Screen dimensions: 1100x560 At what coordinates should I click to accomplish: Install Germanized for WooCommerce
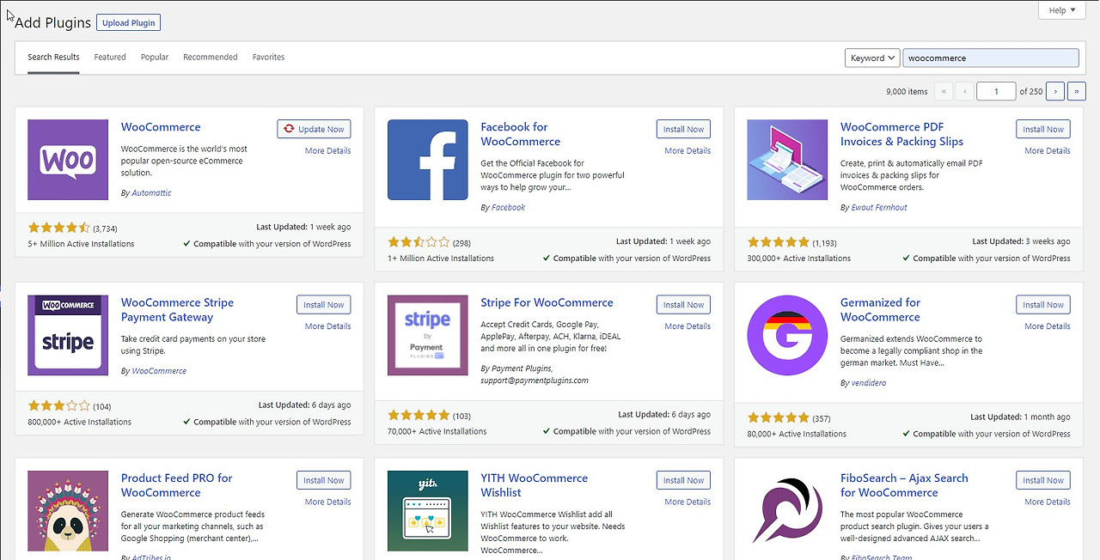click(x=1043, y=305)
